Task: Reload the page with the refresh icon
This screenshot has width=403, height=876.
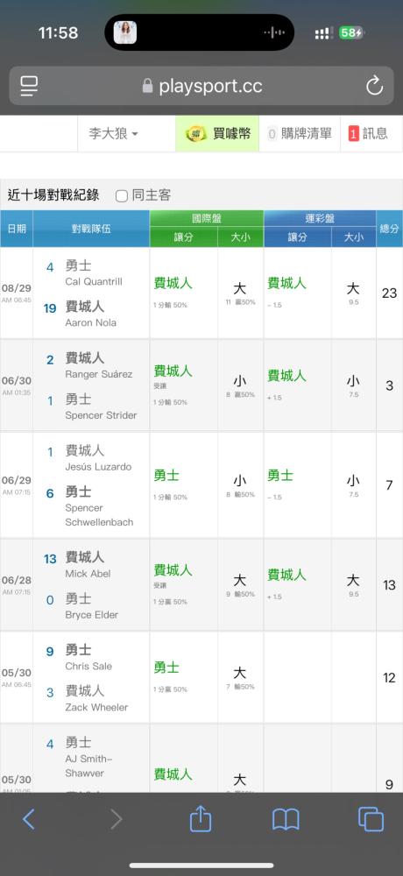Action: click(374, 86)
